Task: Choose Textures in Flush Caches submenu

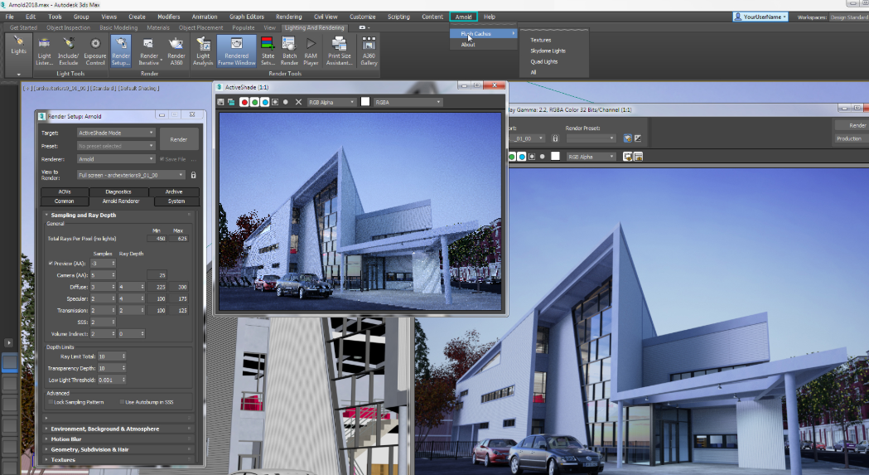Action: pos(541,40)
